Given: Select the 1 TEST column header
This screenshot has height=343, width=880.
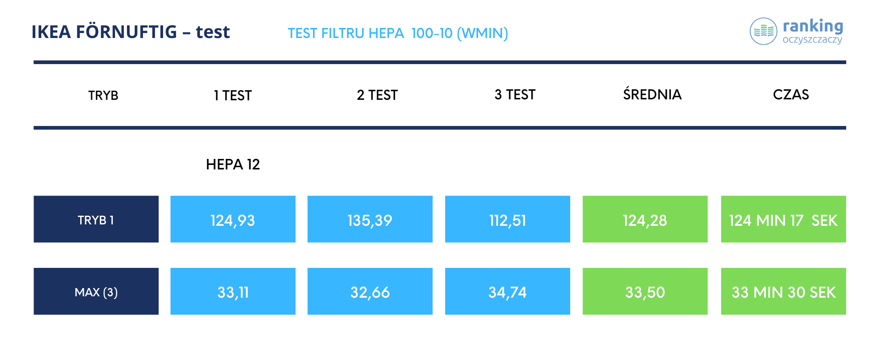Looking at the screenshot, I should pos(233,95).
